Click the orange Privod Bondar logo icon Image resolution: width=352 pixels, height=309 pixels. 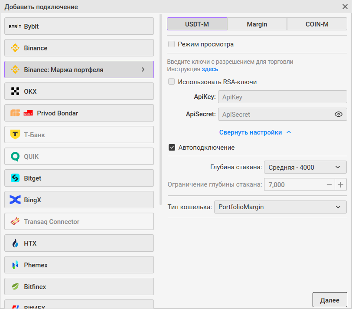(15, 113)
